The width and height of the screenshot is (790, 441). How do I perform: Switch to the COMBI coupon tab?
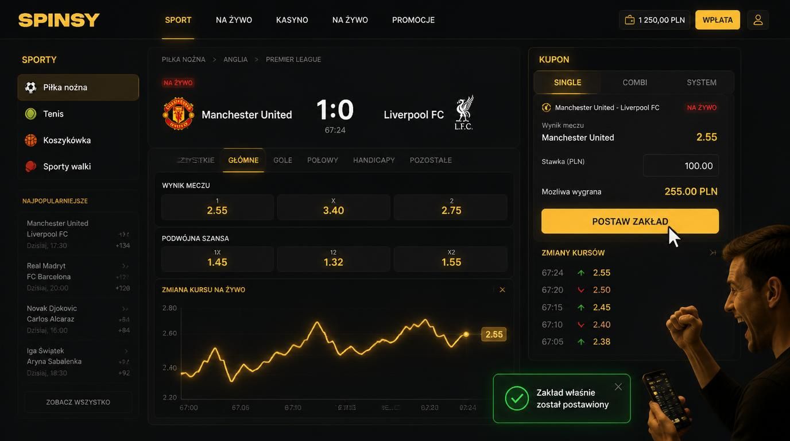pyautogui.click(x=634, y=82)
